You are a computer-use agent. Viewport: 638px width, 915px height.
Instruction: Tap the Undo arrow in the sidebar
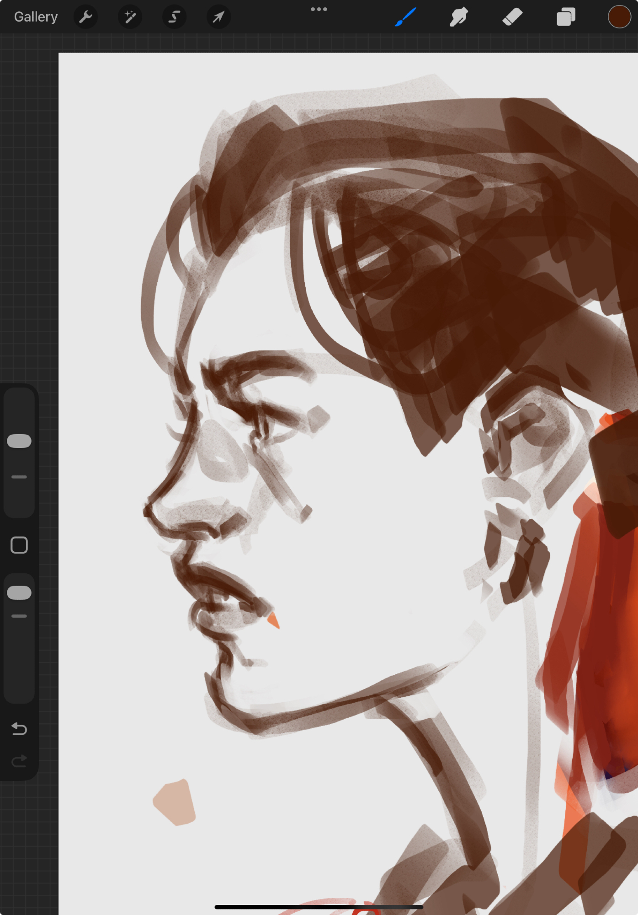[x=19, y=728]
